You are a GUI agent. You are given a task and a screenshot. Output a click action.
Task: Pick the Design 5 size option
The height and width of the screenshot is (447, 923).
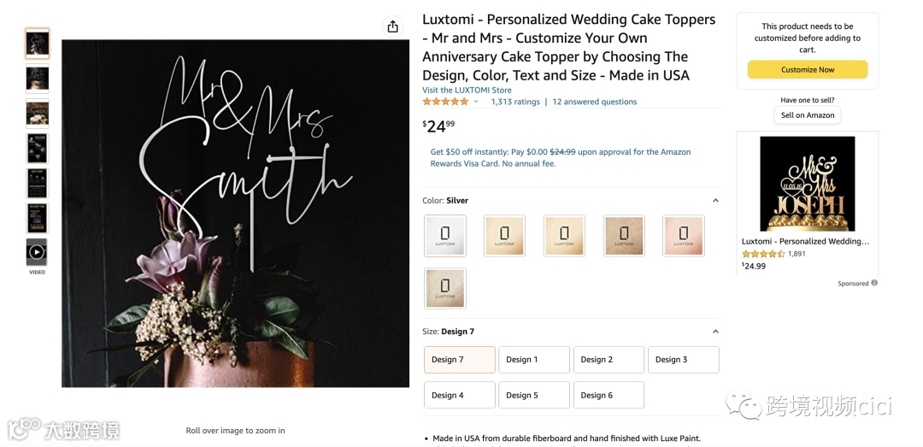pos(533,395)
